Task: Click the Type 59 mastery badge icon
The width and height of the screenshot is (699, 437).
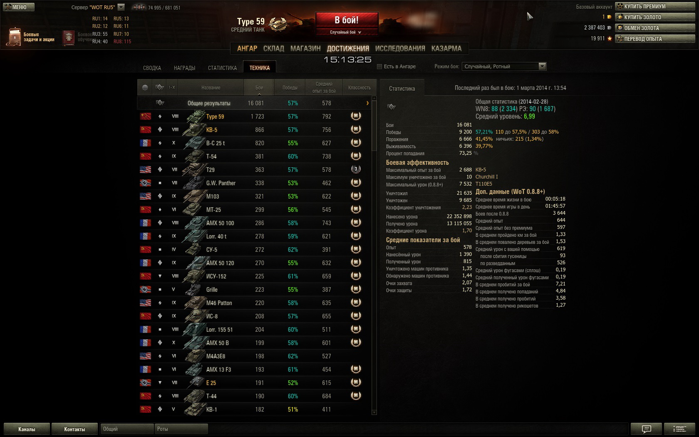Action: pos(356,116)
